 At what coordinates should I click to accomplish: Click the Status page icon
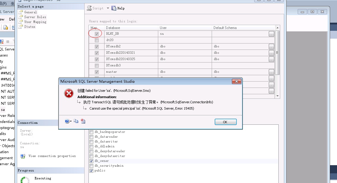[x=21, y=27]
